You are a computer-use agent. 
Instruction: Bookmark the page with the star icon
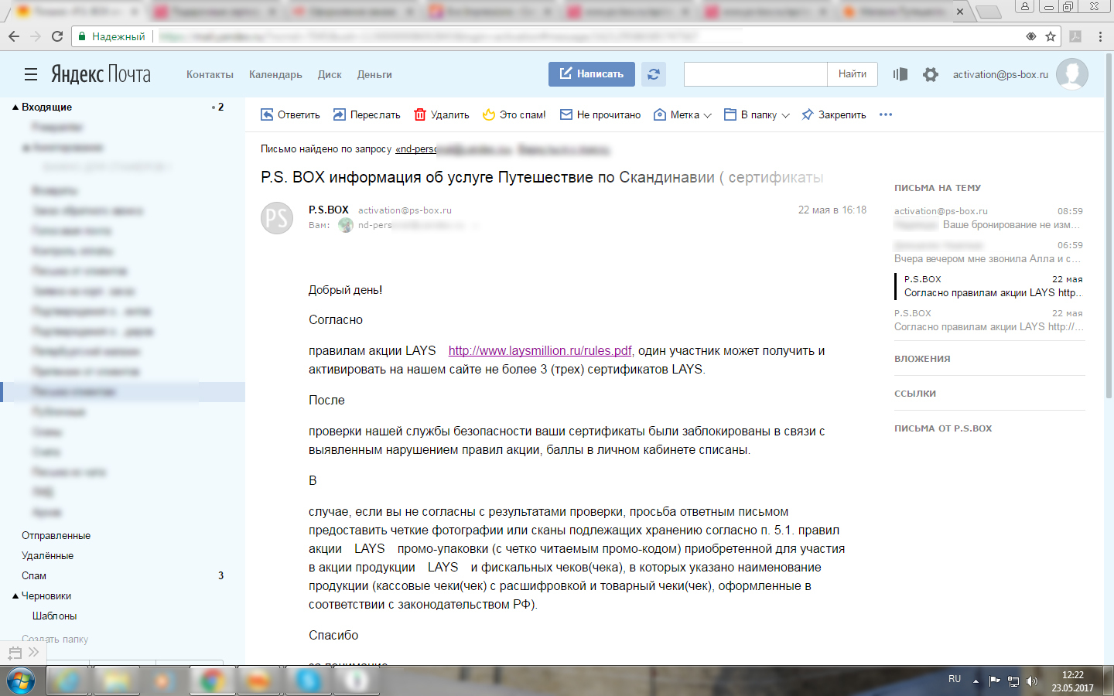point(1051,36)
